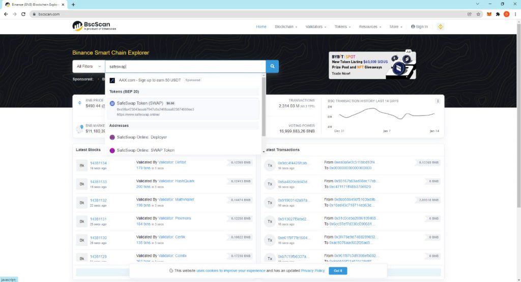The height and width of the screenshot is (282, 521).
Task: Click the chart options three-dot icon
Action: click(438, 101)
